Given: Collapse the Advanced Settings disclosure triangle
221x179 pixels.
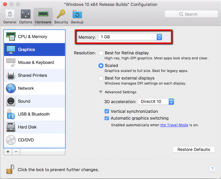Looking at the screenshot, I should click(x=101, y=92).
